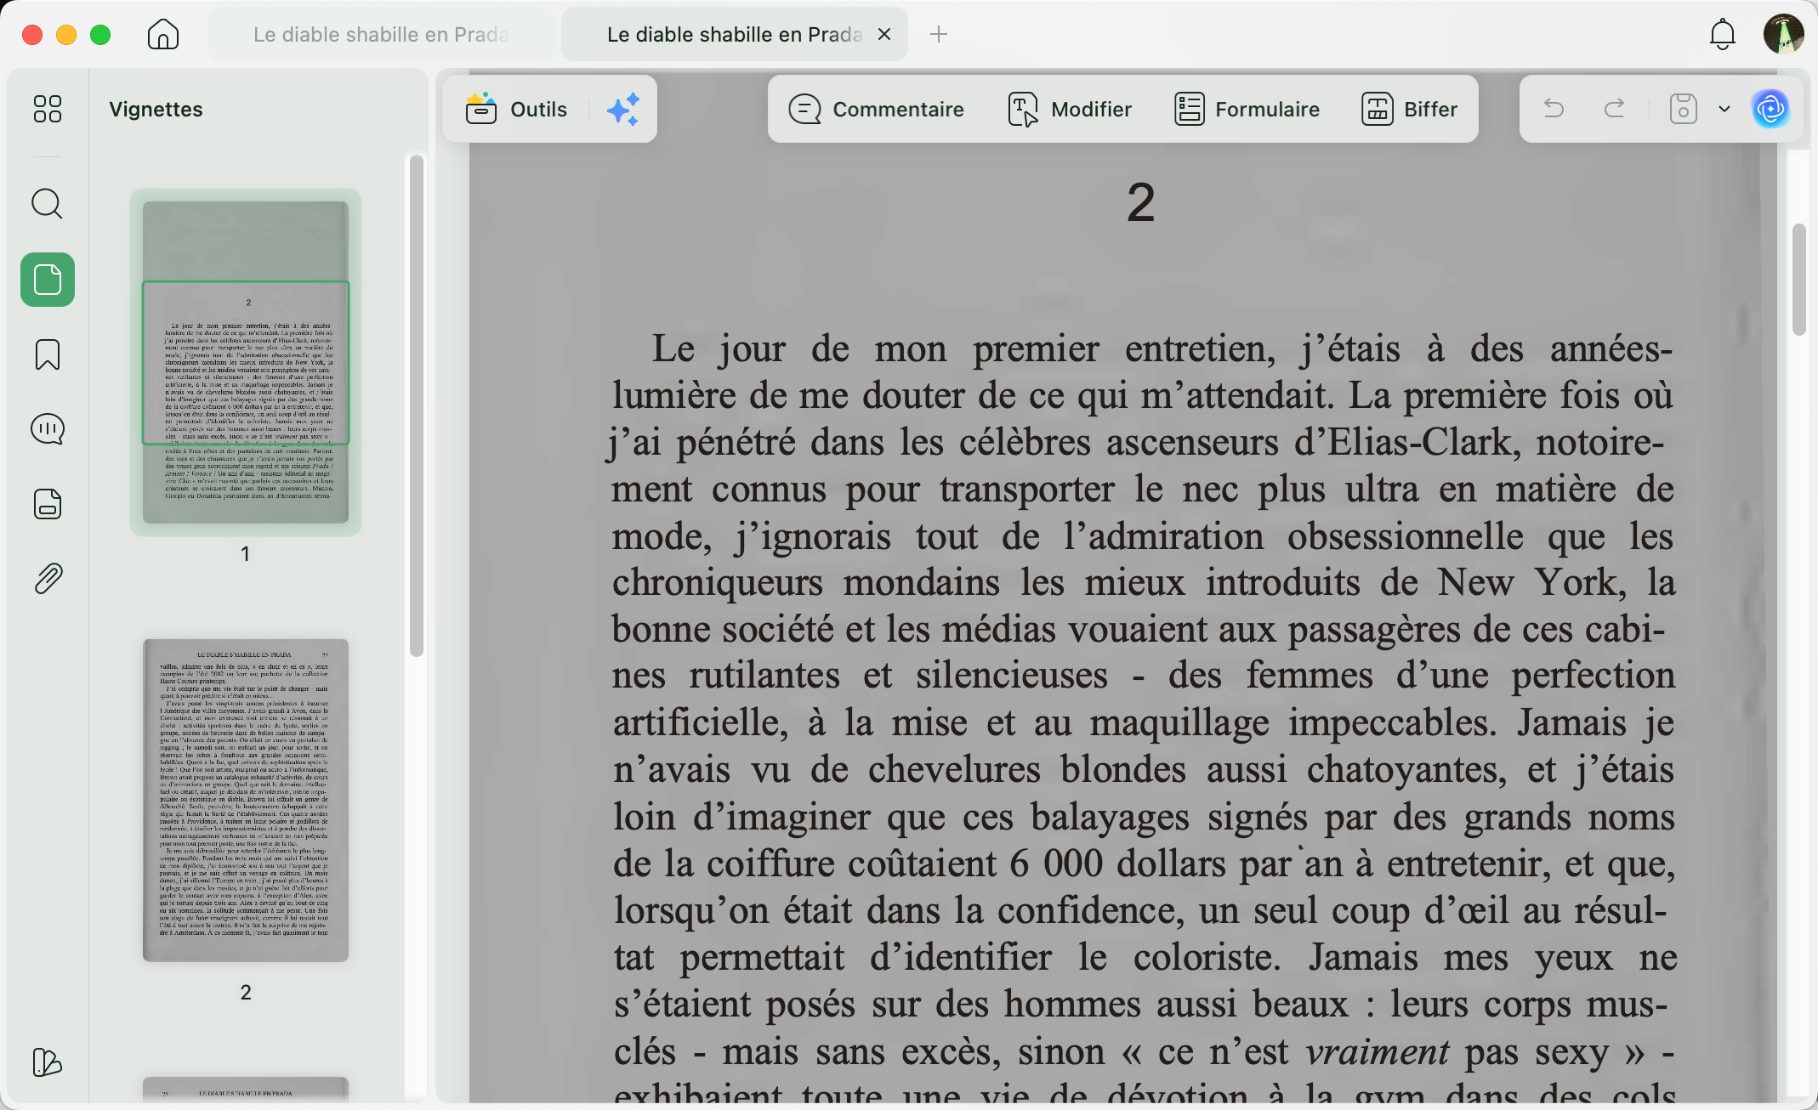Click the page label 1 under thumbnail
This screenshot has width=1818, height=1110.
[x=246, y=554]
